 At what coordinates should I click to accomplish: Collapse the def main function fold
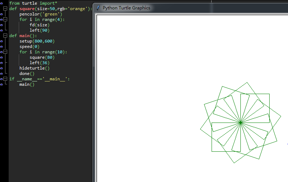point(5,35)
